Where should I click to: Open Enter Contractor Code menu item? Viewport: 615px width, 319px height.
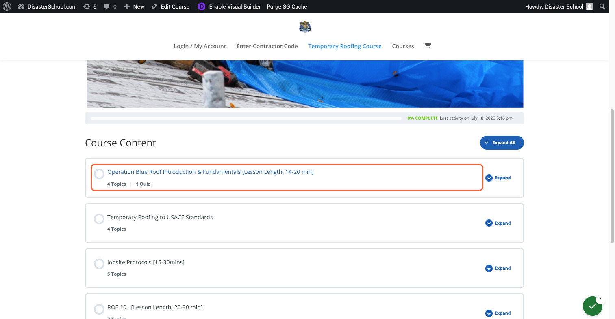pos(267,46)
